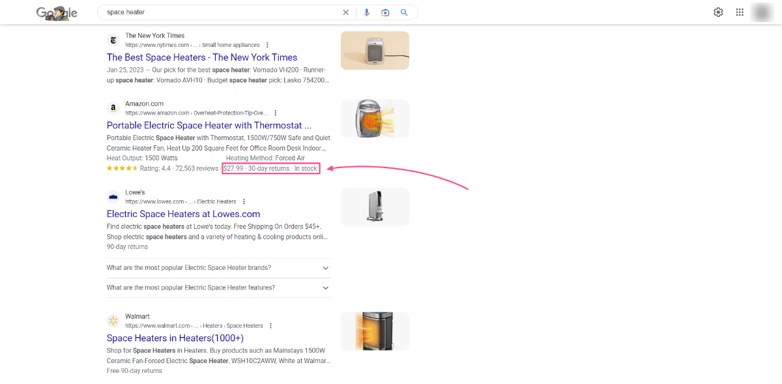Click the Google logo
Viewport: 782px width, 384px height.
(x=57, y=12)
